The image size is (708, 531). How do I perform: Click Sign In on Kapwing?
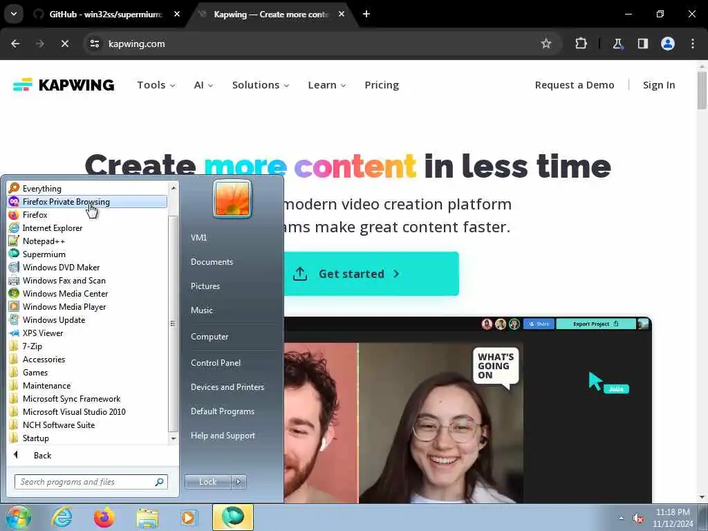pos(659,85)
